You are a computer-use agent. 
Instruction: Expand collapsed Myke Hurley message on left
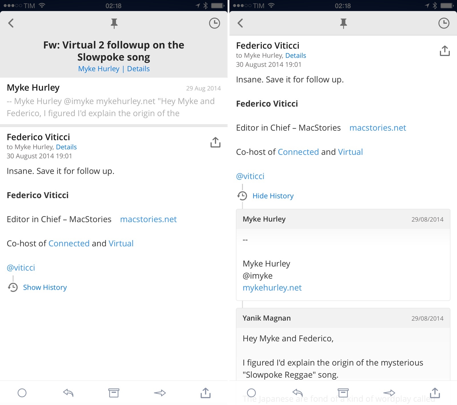point(114,101)
